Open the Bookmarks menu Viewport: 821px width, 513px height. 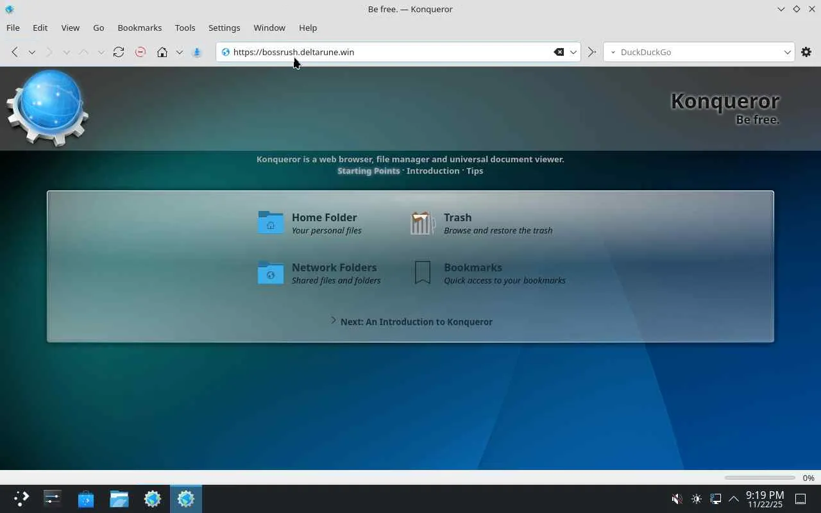click(139, 28)
